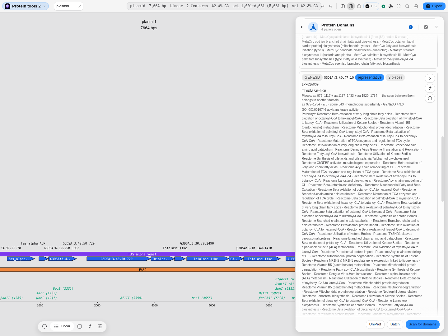Scan for domains

point(422,324)
